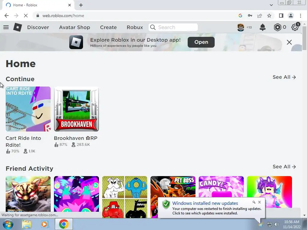Open Cart Ride Into Rdite thumbnail

point(28,109)
